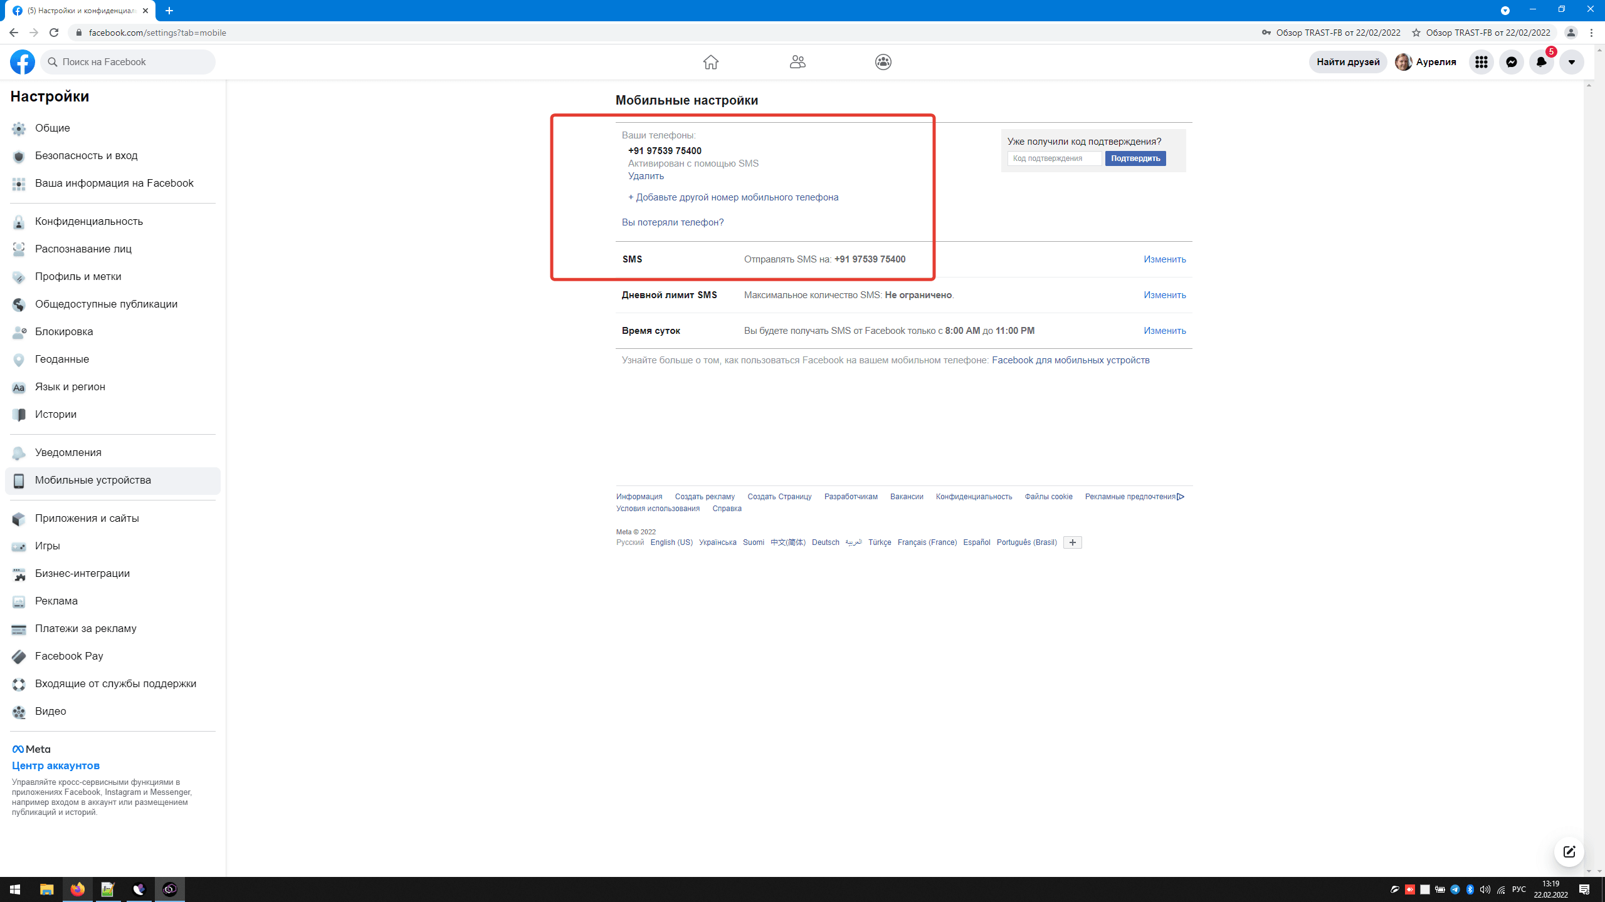Click the Уведомления bell icon in sidebar
The width and height of the screenshot is (1605, 902).
19,453
